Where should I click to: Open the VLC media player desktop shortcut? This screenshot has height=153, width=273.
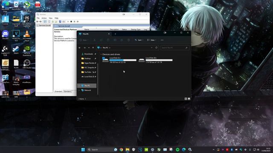pyautogui.click(x=27, y=36)
